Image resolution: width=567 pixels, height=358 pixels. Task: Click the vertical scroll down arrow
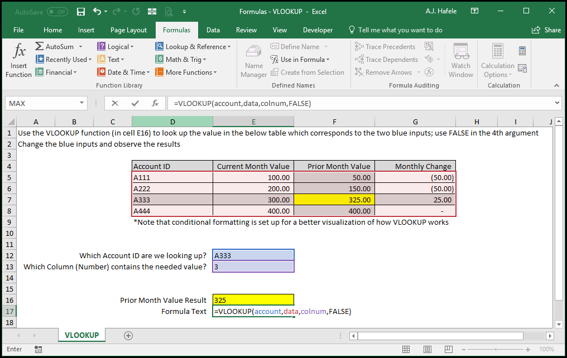coord(559,324)
